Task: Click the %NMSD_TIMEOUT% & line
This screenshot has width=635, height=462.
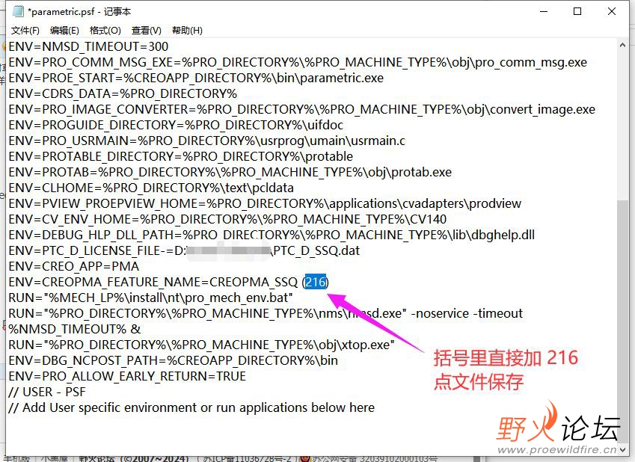Action: point(75,329)
